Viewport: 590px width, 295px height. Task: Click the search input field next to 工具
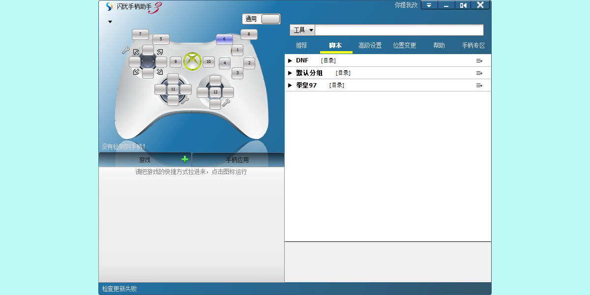[399, 30]
